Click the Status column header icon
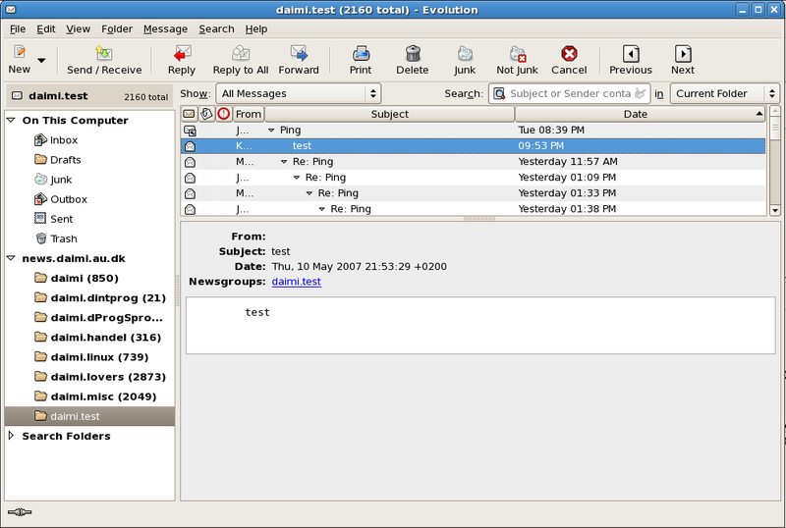786x528 pixels. (189, 114)
